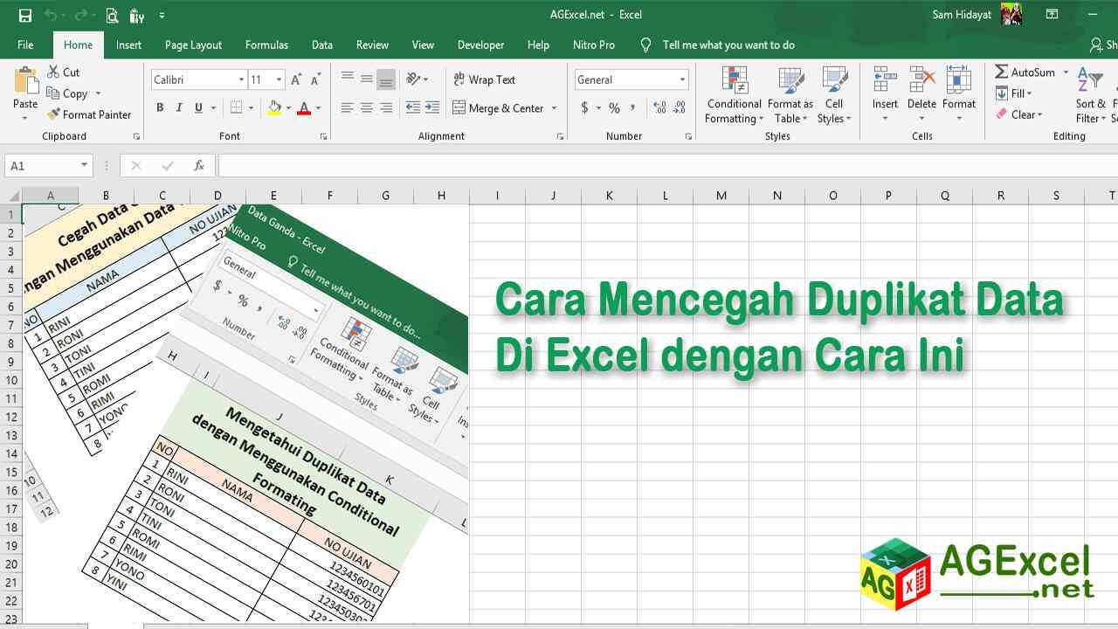Click the Cut scissors icon

tap(54, 73)
